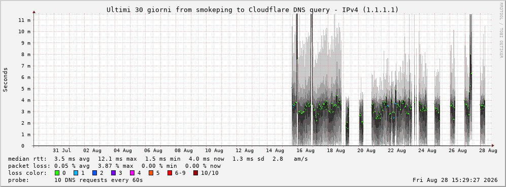
Task: Click the orange loss color 5 swatch
Action: click(151, 173)
